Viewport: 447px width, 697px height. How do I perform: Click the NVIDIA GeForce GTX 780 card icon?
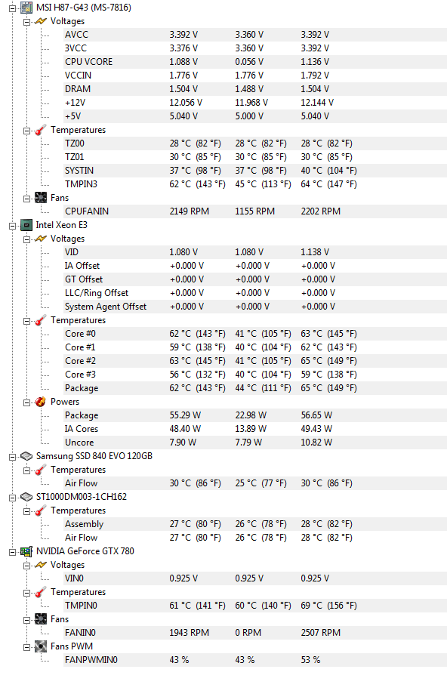(26, 551)
